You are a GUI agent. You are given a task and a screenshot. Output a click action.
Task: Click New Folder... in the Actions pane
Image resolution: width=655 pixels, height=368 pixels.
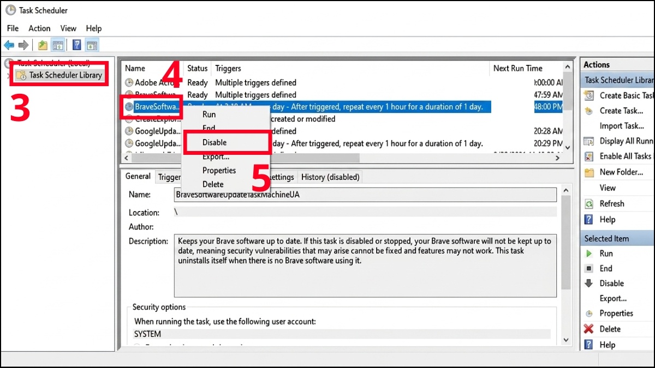point(614,172)
